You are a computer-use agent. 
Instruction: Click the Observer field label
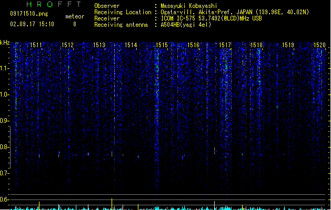pos(107,6)
